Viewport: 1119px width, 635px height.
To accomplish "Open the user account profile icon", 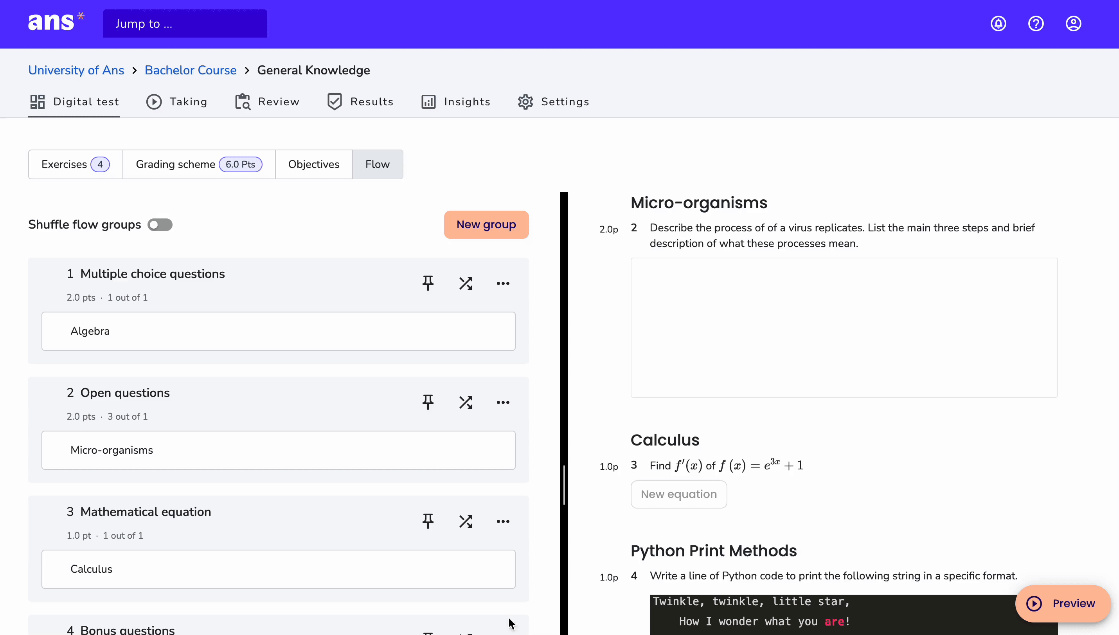I will 1073,23.
